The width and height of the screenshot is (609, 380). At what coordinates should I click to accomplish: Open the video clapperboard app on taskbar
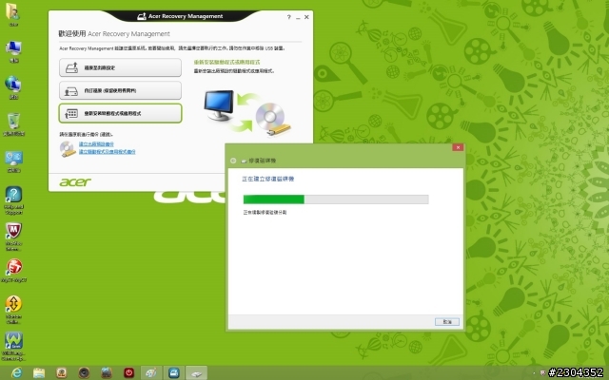pyautogui.click(x=107, y=373)
